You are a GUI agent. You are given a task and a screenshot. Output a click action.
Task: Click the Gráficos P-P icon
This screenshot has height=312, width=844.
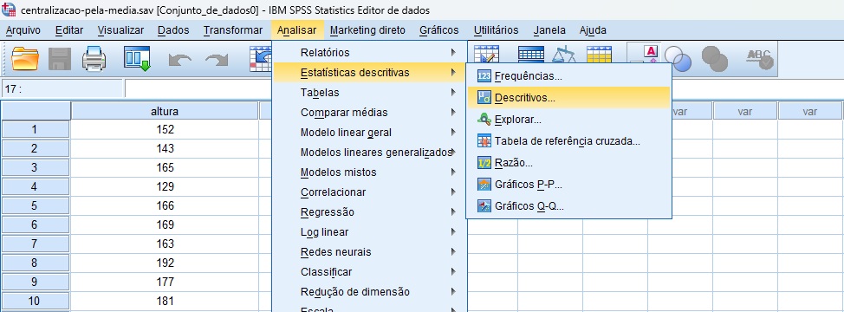(x=484, y=185)
